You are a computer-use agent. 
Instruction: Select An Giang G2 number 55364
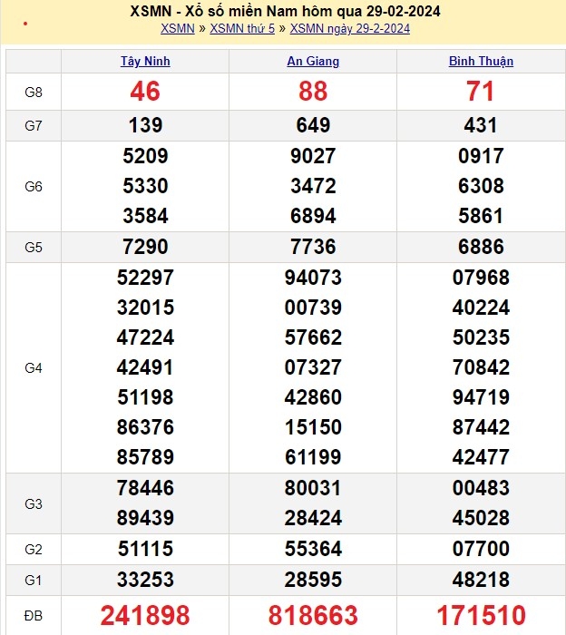click(x=313, y=548)
